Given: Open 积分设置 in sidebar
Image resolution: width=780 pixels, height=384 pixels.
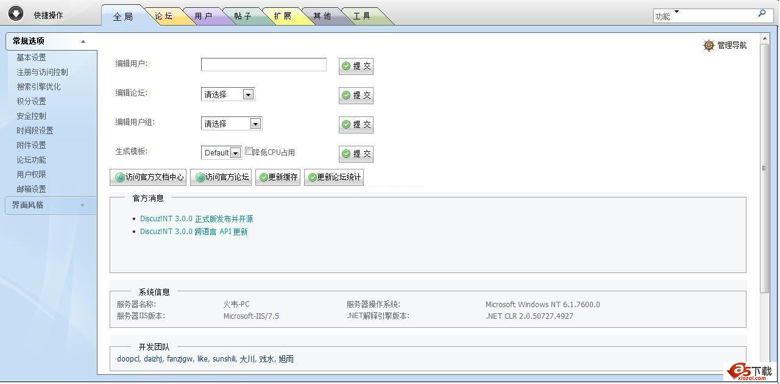Looking at the screenshot, I should point(31,101).
